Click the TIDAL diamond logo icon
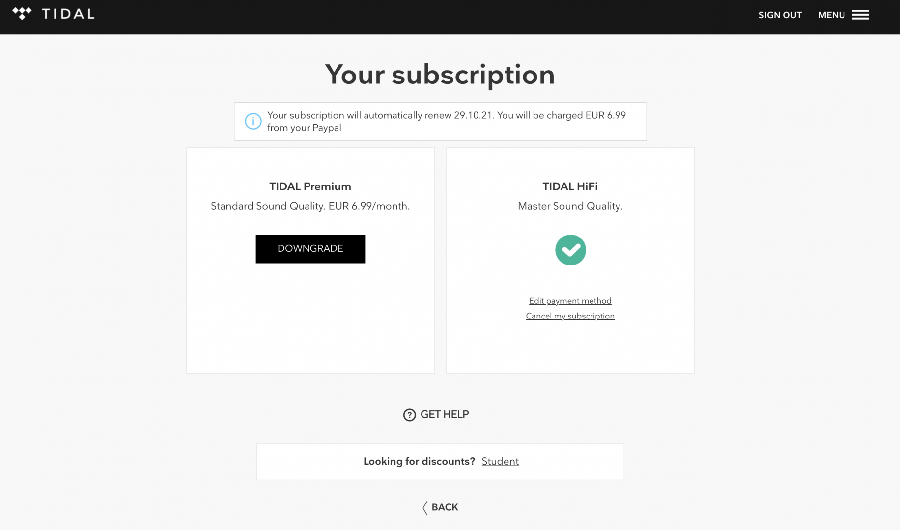The width and height of the screenshot is (900, 530). point(22,14)
